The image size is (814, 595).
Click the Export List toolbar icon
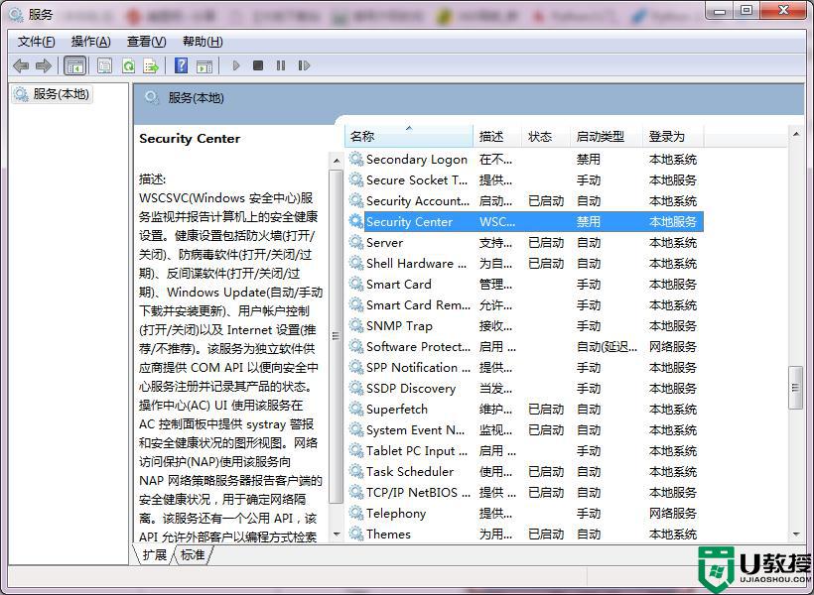coord(151,65)
